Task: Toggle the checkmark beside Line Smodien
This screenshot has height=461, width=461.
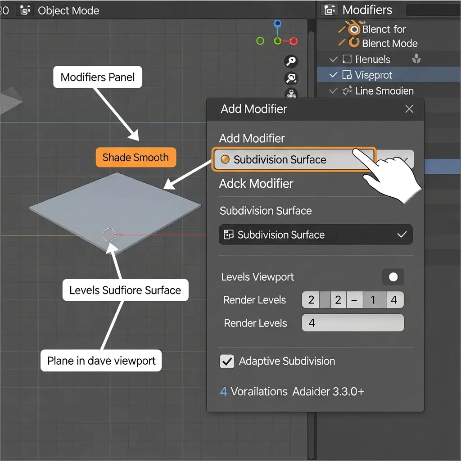Action: click(x=333, y=90)
